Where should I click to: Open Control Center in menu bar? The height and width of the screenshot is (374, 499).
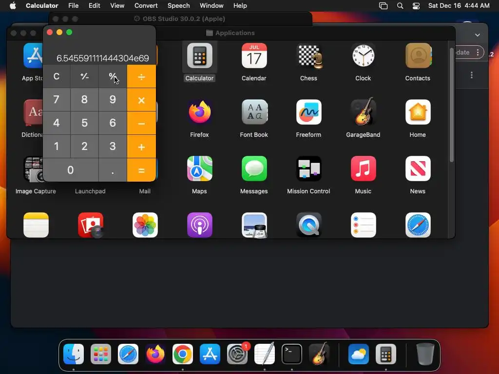tap(416, 6)
